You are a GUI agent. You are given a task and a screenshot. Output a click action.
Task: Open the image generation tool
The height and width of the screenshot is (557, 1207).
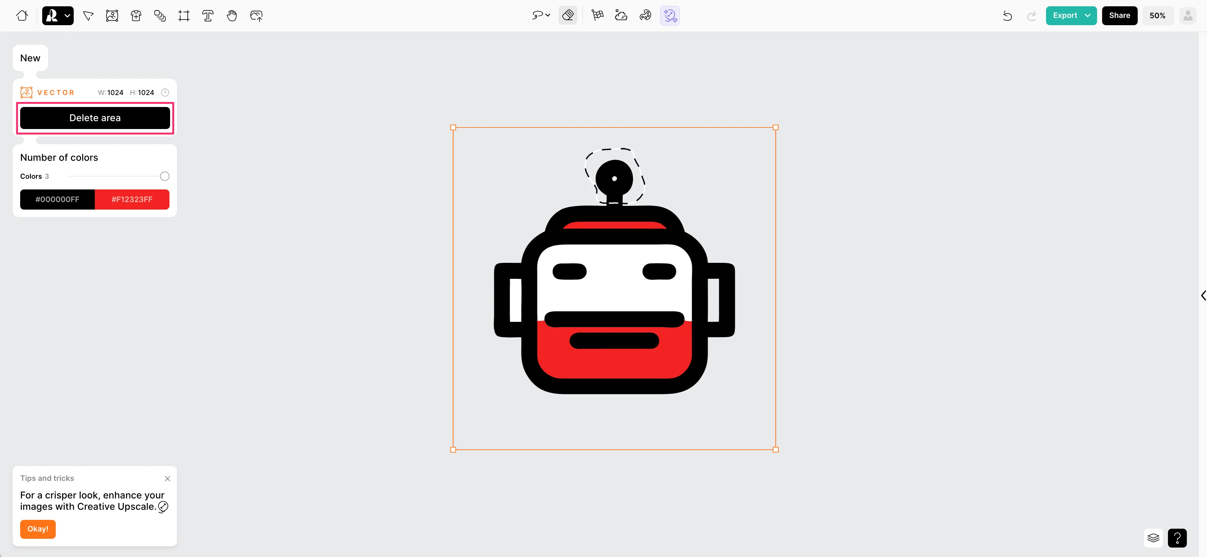(x=112, y=15)
